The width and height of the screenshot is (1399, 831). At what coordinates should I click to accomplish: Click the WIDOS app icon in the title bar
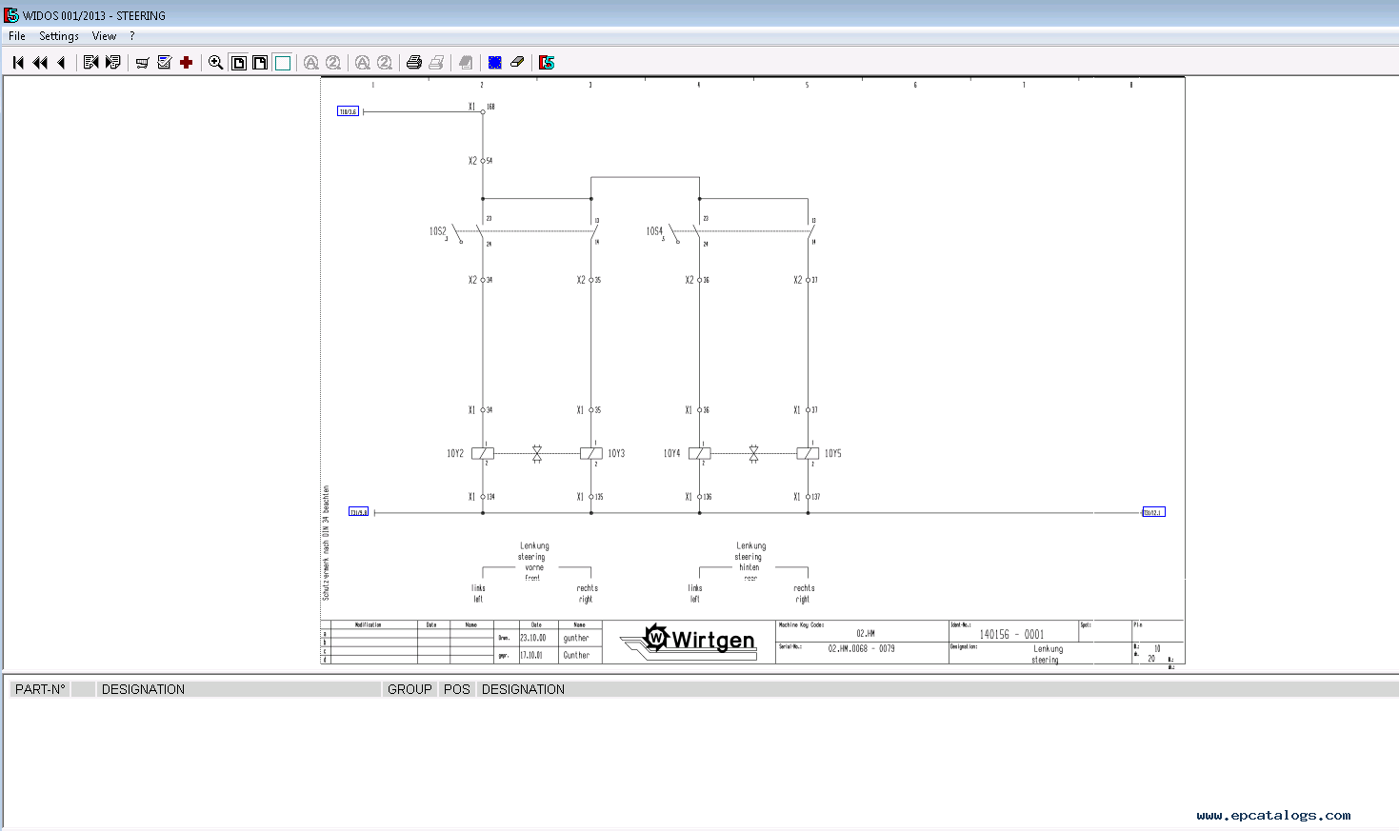pos(11,15)
